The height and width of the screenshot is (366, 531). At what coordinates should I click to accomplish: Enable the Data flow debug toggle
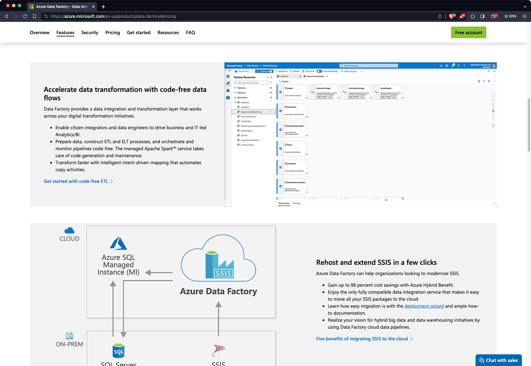(320, 71)
